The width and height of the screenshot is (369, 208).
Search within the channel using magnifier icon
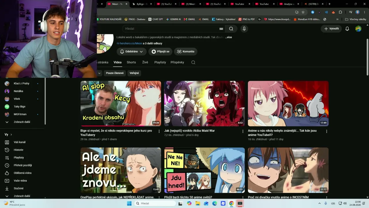click(x=193, y=62)
